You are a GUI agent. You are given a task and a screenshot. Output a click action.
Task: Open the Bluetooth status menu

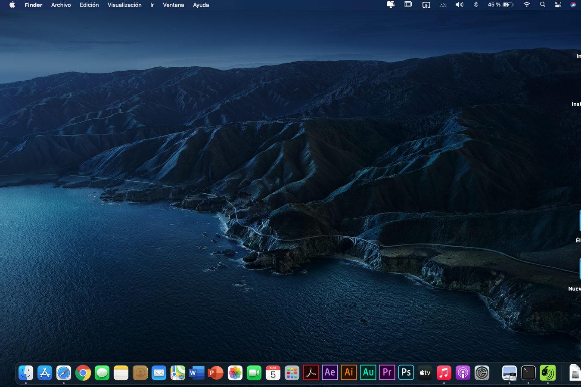point(476,5)
